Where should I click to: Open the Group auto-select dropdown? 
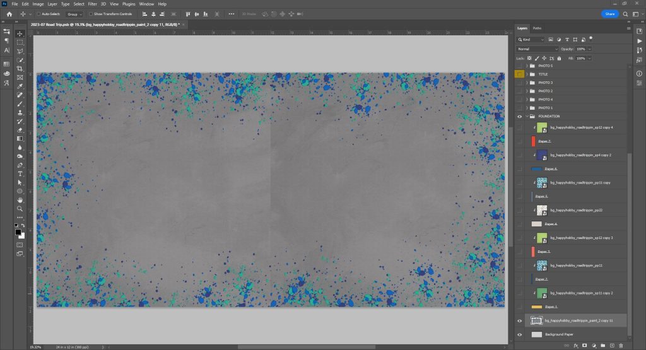click(x=74, y=13)
